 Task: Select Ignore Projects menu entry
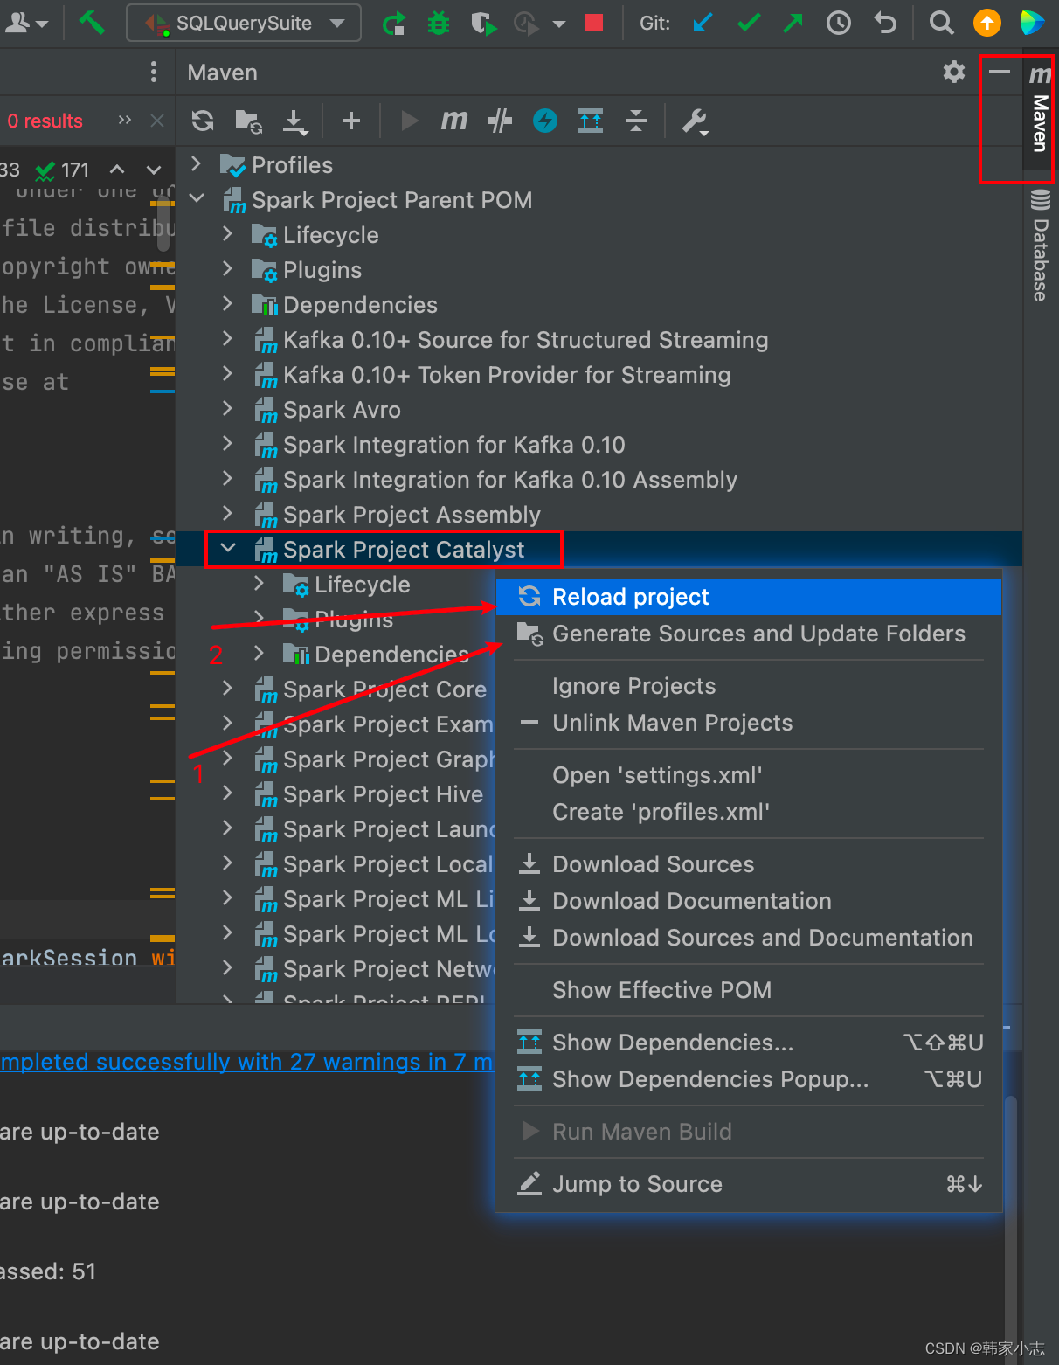coord(749,686)
